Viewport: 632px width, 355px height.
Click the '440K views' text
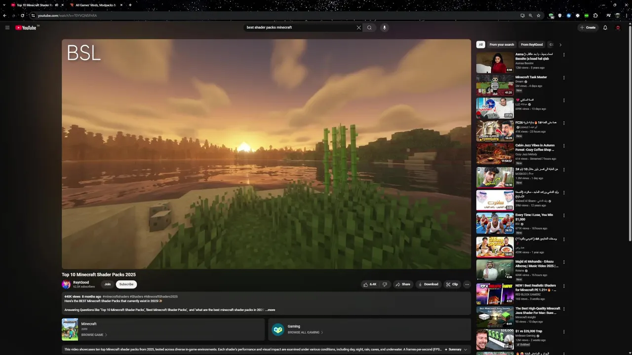[x=72, y=296]
